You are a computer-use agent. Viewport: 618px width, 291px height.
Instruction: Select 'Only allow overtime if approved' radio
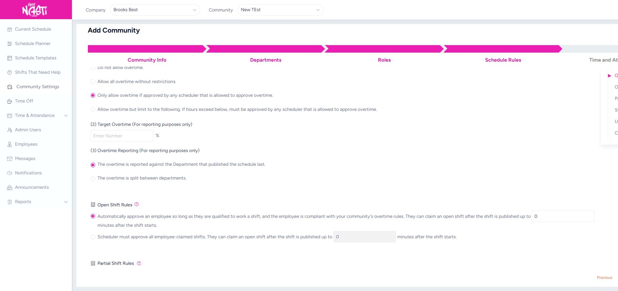(93, 96)
